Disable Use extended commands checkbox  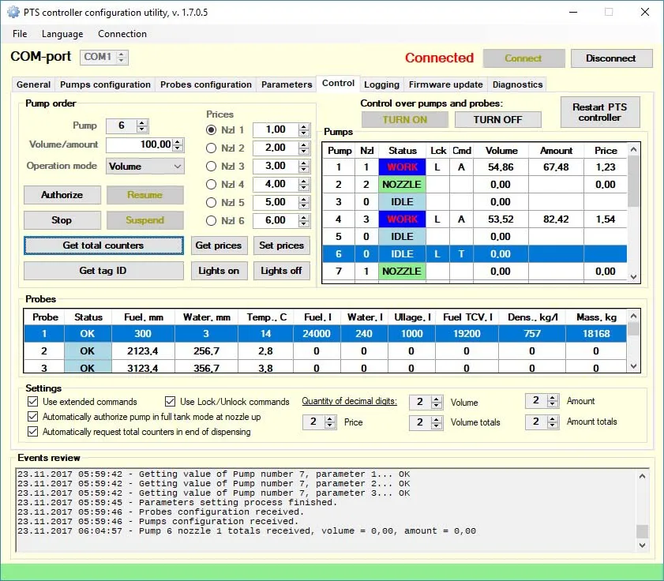pyautogui.click(x=32, y=402)
